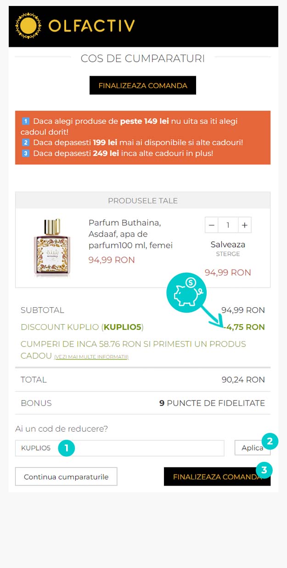Decrease quantity with the minus button
287x568 pixels.
(x=211, y=225)
